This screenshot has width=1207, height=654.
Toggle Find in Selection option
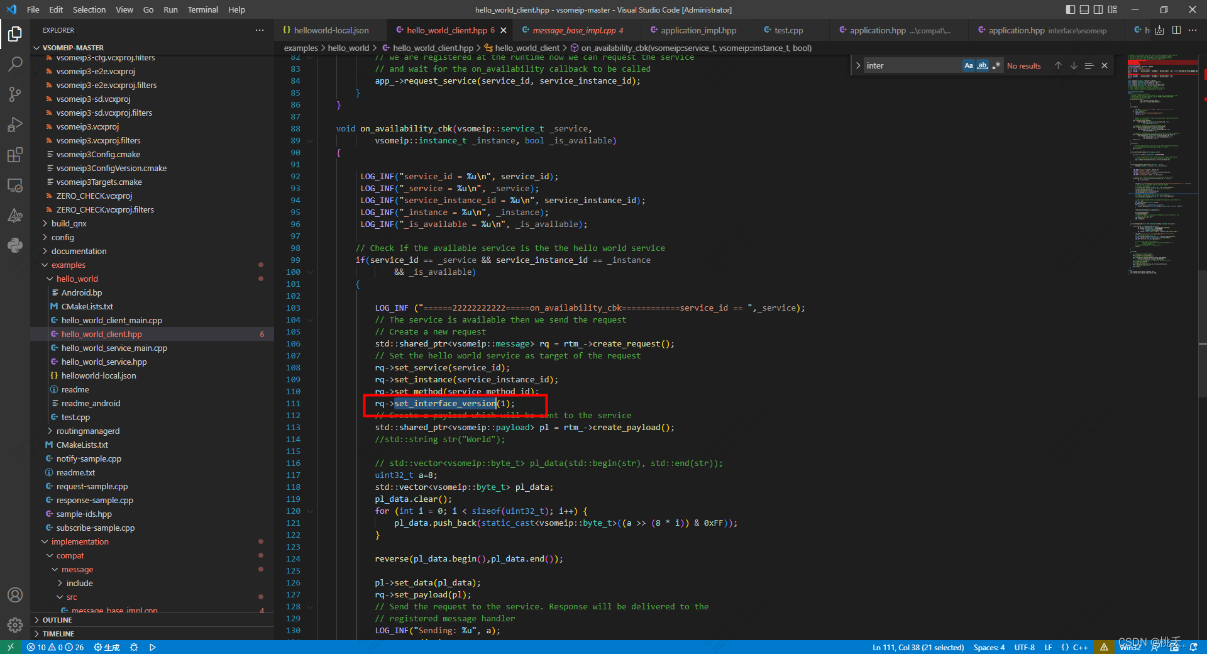[x=1089, y=65]
